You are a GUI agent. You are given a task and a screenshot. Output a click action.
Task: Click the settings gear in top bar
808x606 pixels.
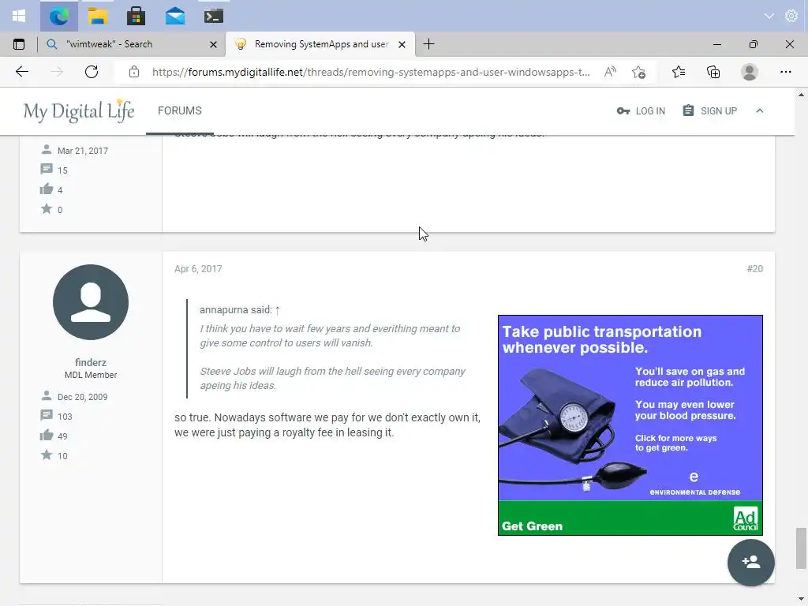(x=791, y=16)
